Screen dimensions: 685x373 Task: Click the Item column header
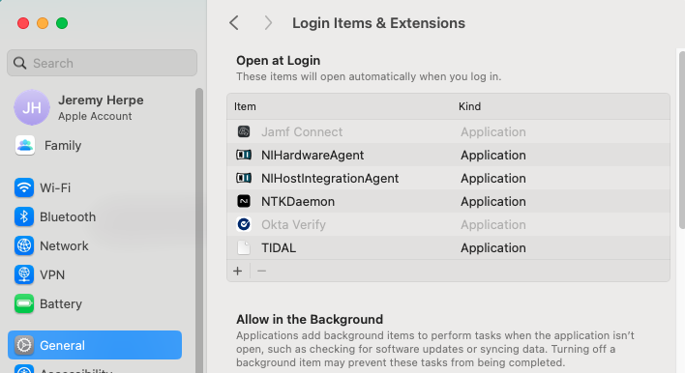tap(245, 106)
